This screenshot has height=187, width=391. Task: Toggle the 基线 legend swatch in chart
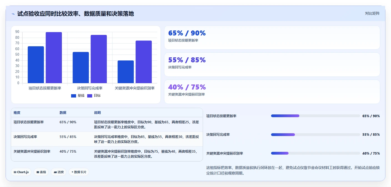[74, 96]
